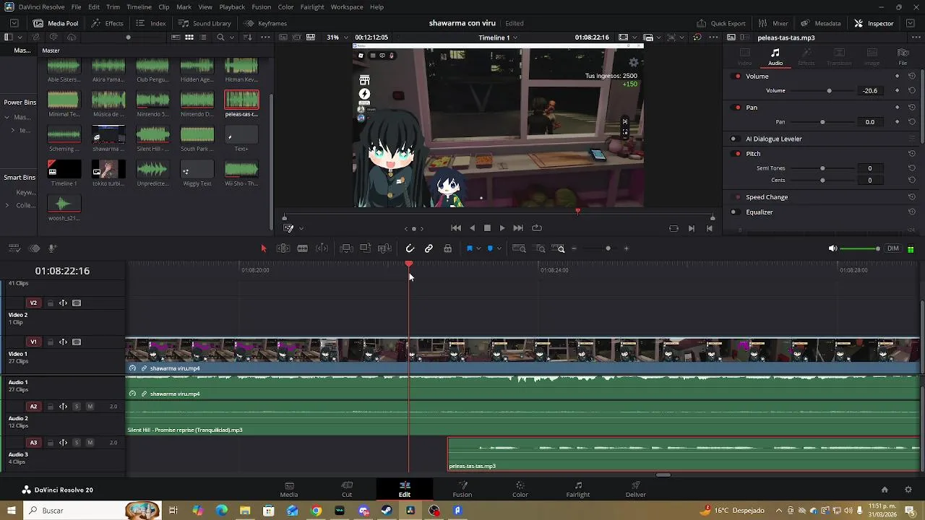Collapse the Master power bin tree
The image size is (925, 520).
tap(7, 117)
